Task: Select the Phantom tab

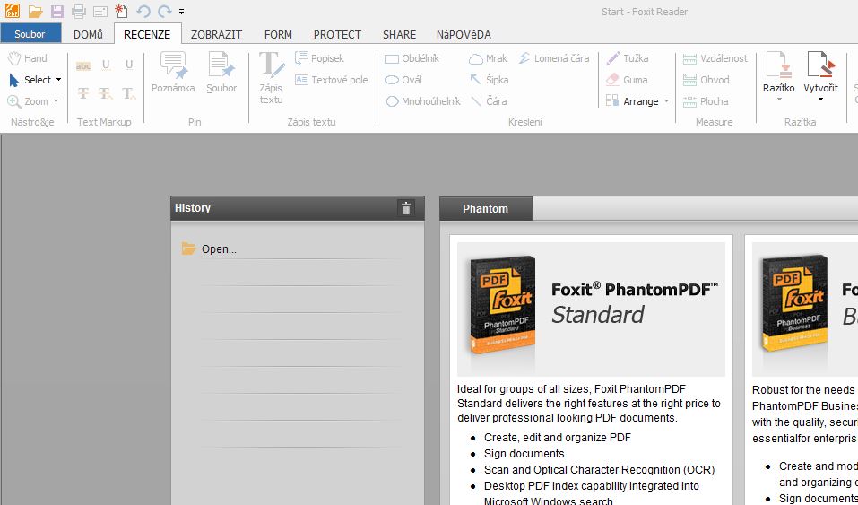Action: click(x=485, y=209)
